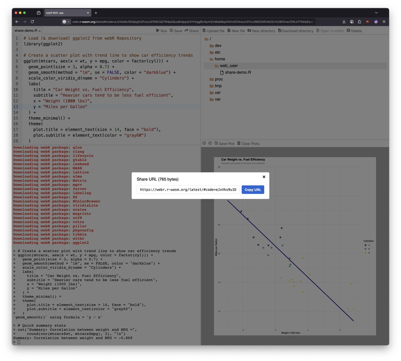Expand the dev folder
The height and width of the screenshot is (361, 401).
click(x=215, y=46)
